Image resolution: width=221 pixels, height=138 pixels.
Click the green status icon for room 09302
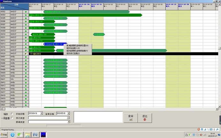(x=26, y=12)
